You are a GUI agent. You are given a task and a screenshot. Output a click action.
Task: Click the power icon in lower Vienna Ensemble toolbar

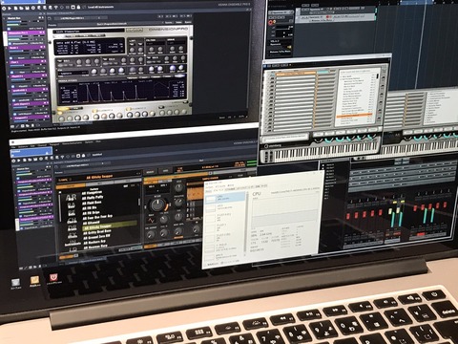pos(13,161)
